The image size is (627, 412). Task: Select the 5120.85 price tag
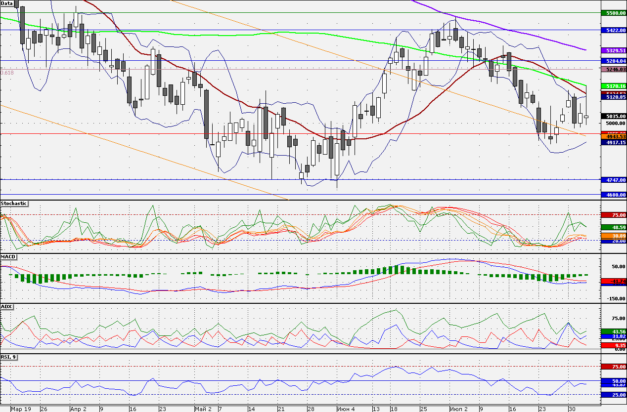tap(613, 97)
